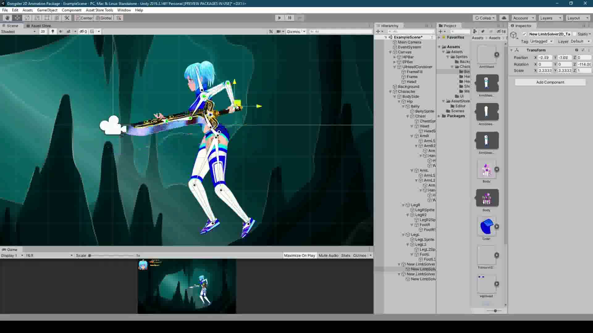Collapse the Canvas node in Hierarchy
593x333 pixels.
390,52
